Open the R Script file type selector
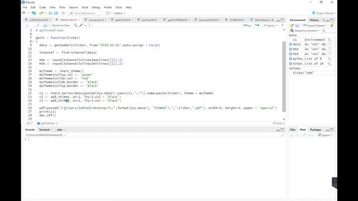This screenshot has height=201, width=358. 279,123
